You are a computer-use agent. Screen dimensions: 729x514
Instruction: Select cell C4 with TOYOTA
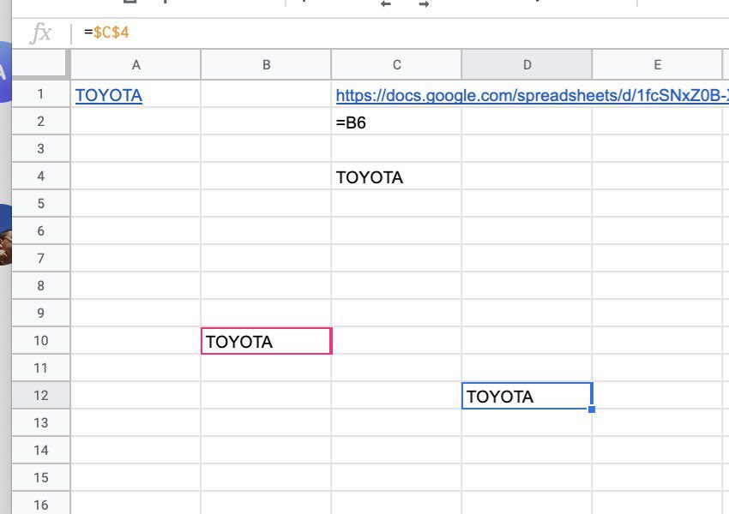pyautogui.click(x=396, y=177)
